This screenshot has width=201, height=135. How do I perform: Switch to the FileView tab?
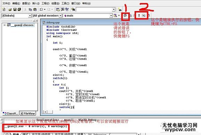(x=27, y=114)
